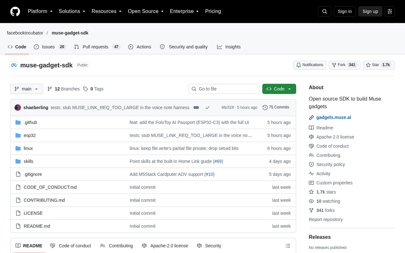Image resolution: width=405 pixels, height=253 pixels.
Task: Expand the Solutions menu
Action: coord(72,11)
